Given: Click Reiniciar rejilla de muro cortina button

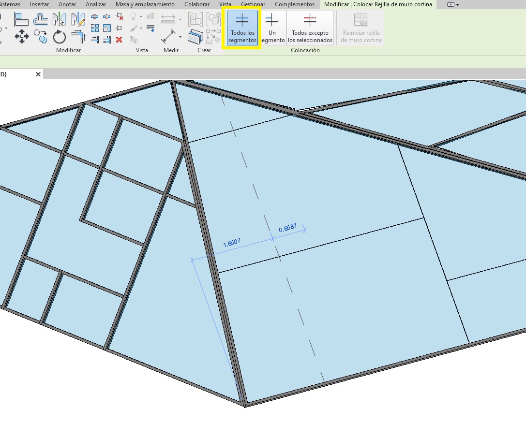Looking at the screenshot, I should click(x=361, y=28).
